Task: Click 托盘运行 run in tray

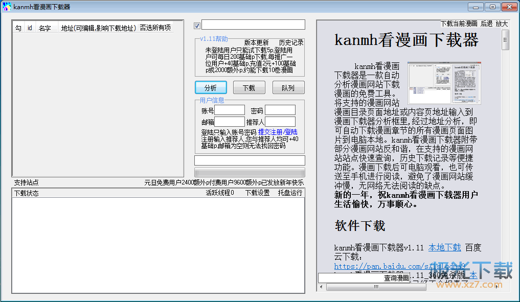Action: click(290, 193)
